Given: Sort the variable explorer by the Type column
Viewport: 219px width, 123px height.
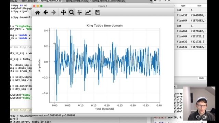Looking at the screenshot, I should point(183,6).
